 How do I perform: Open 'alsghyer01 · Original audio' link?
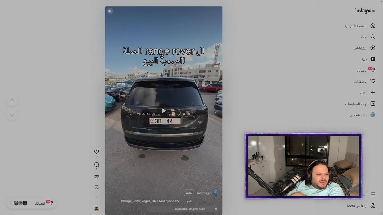point(190,209)
